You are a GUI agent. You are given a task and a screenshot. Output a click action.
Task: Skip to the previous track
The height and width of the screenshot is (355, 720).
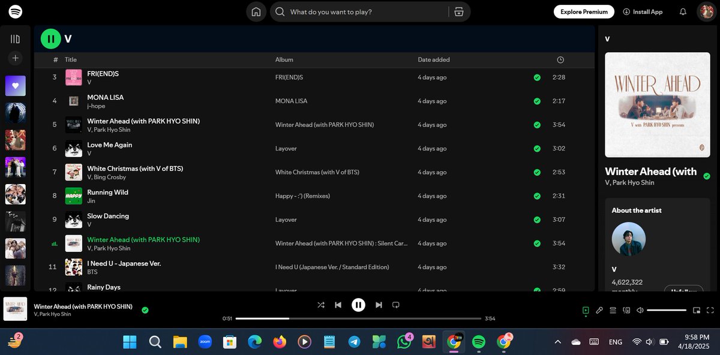click(338, 305)
